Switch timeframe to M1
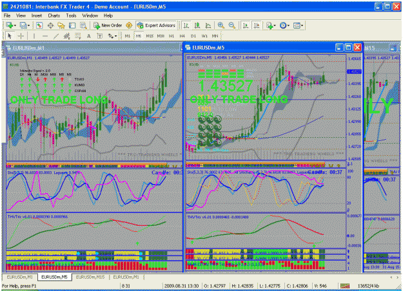 [128, 36]
